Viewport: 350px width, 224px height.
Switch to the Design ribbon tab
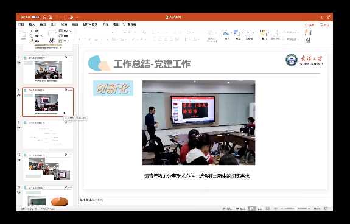click(x=54, y=24)
